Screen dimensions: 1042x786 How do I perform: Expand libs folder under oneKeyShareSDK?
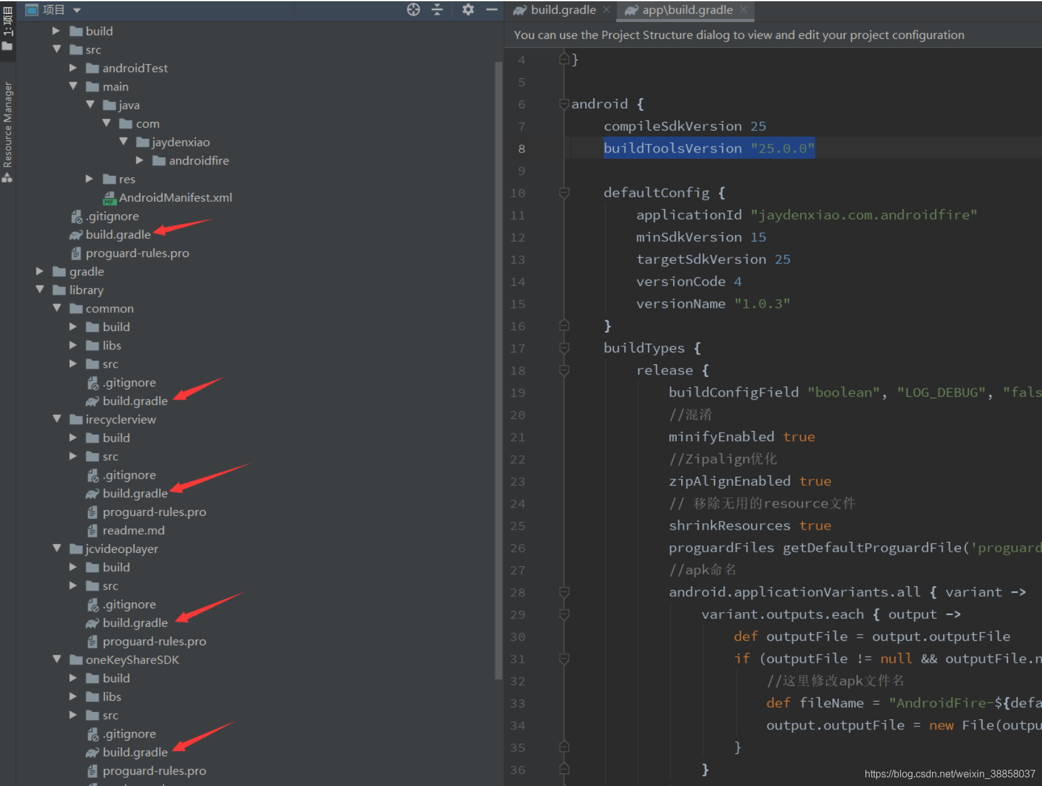point(73,697)
